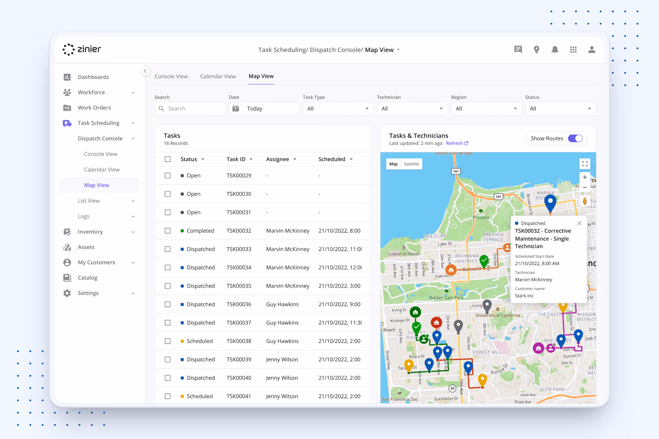659x439 pixels.
Task: Select Map View in the sidebar
Action: coord(97,185)
